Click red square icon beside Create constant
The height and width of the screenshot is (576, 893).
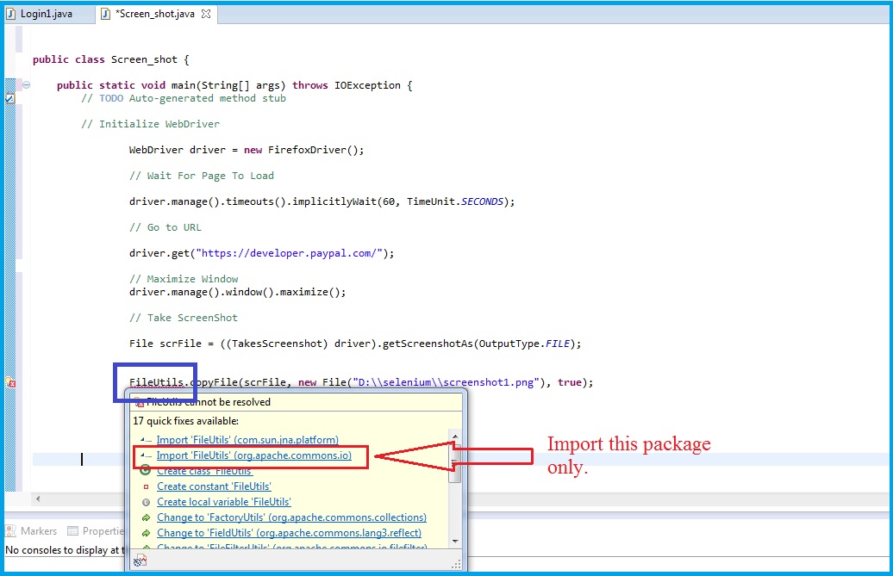pos(146,486)
